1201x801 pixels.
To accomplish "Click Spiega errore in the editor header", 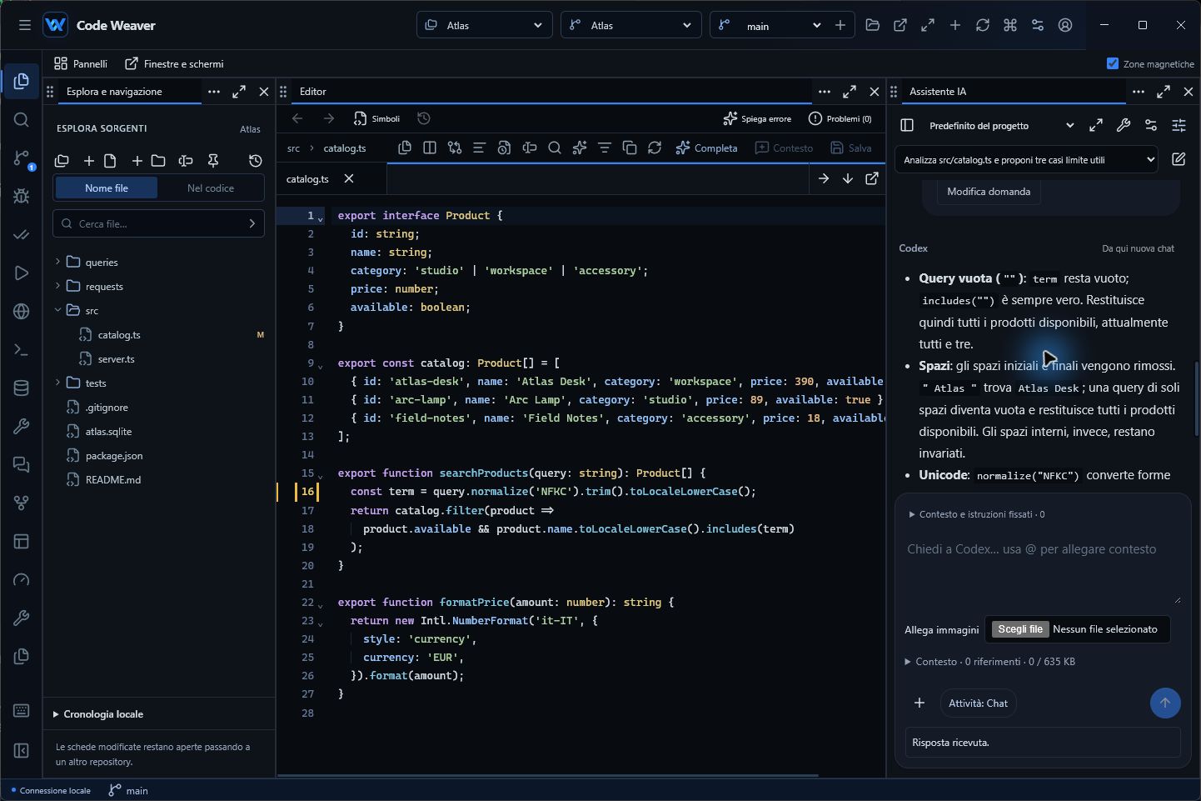I will 757,118.
